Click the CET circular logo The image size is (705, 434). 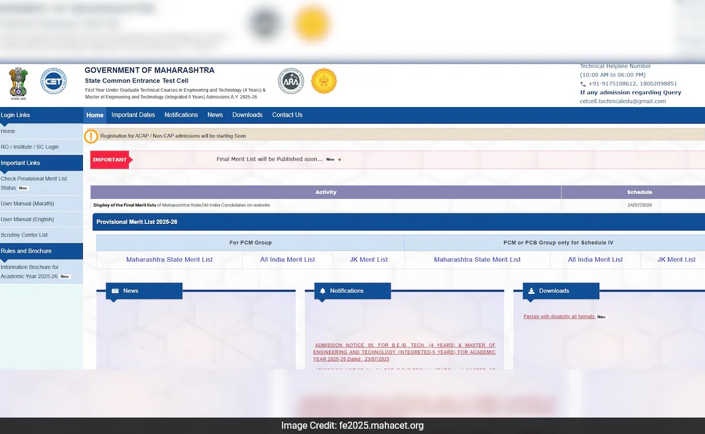pos(53,81)
